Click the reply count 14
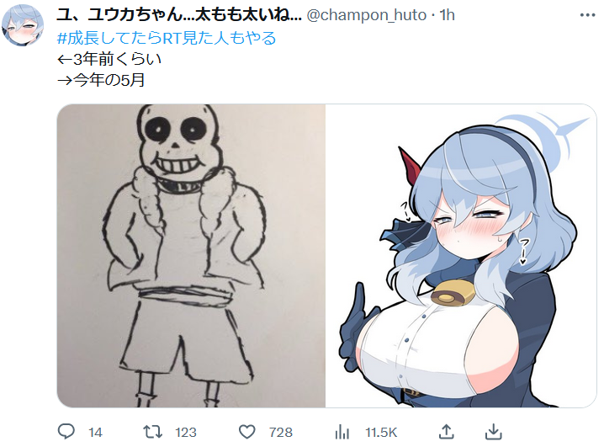The image size is (604, 447). [95, 433]
